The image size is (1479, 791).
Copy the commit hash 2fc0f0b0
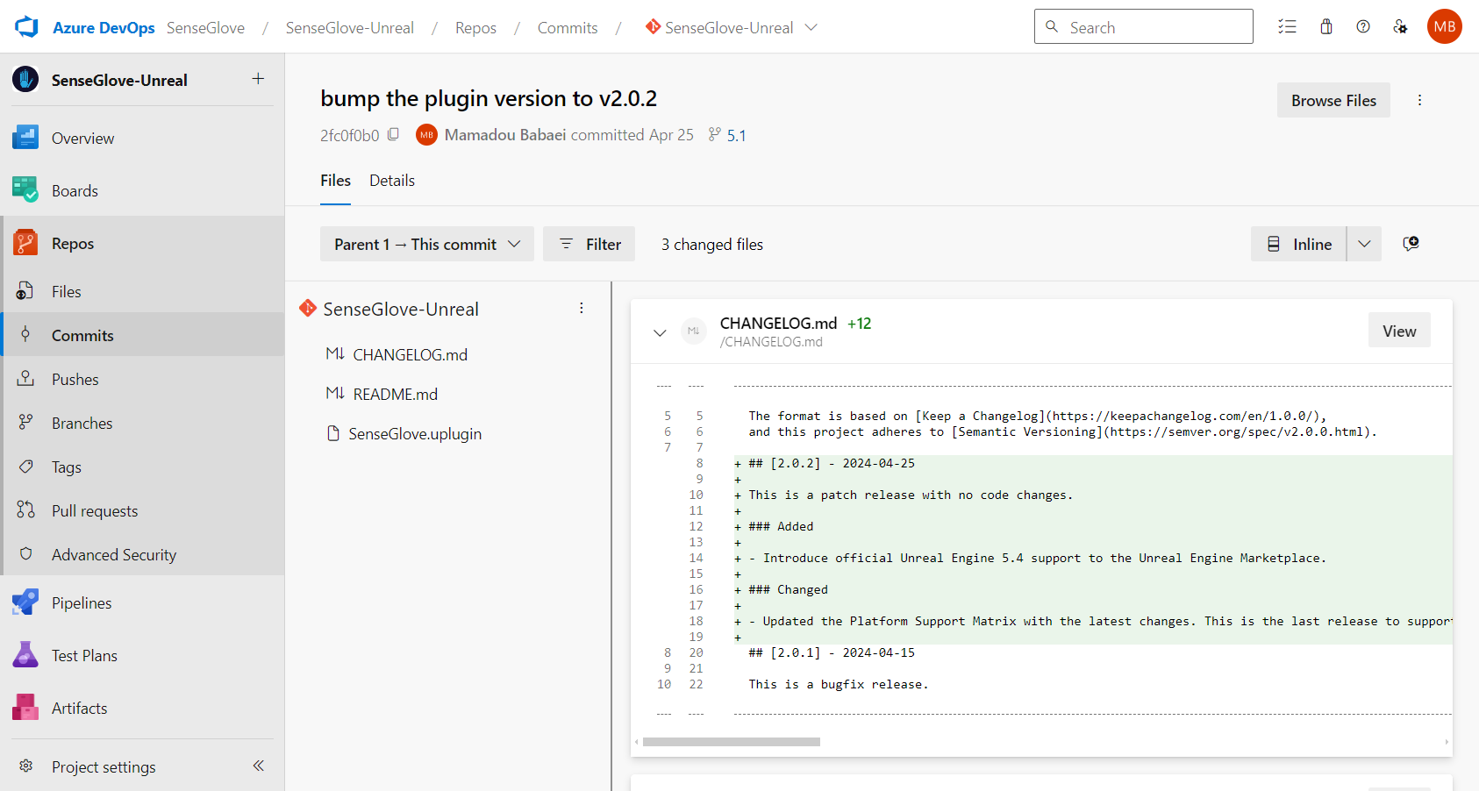tap(393, 134)
